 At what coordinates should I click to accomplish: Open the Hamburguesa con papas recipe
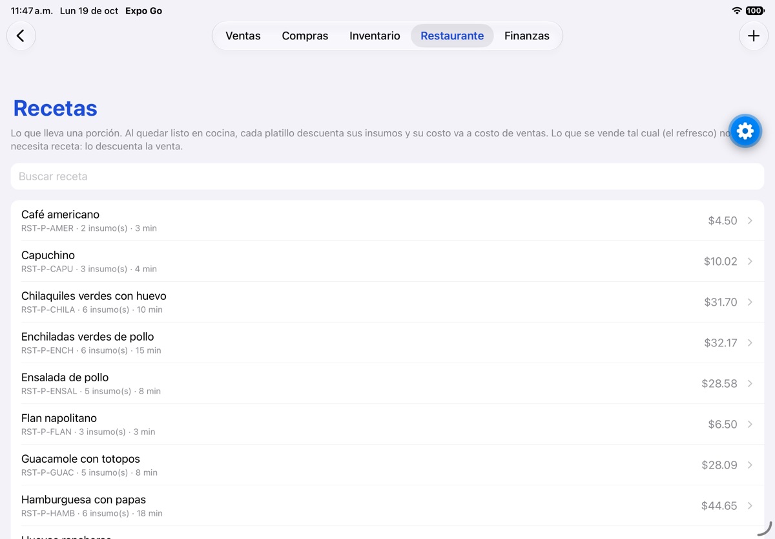387,505
